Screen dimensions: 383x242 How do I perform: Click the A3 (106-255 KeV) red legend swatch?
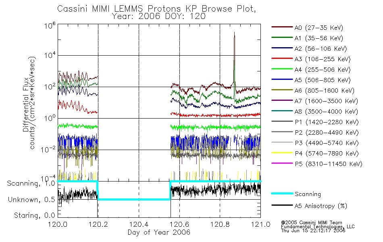(x=282, y=58)
